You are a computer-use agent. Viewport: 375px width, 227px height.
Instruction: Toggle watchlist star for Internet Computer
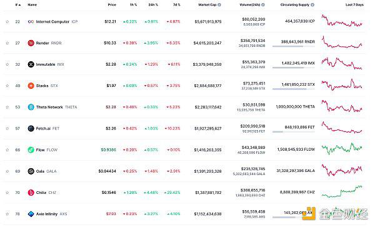click(x=7, y=22)
